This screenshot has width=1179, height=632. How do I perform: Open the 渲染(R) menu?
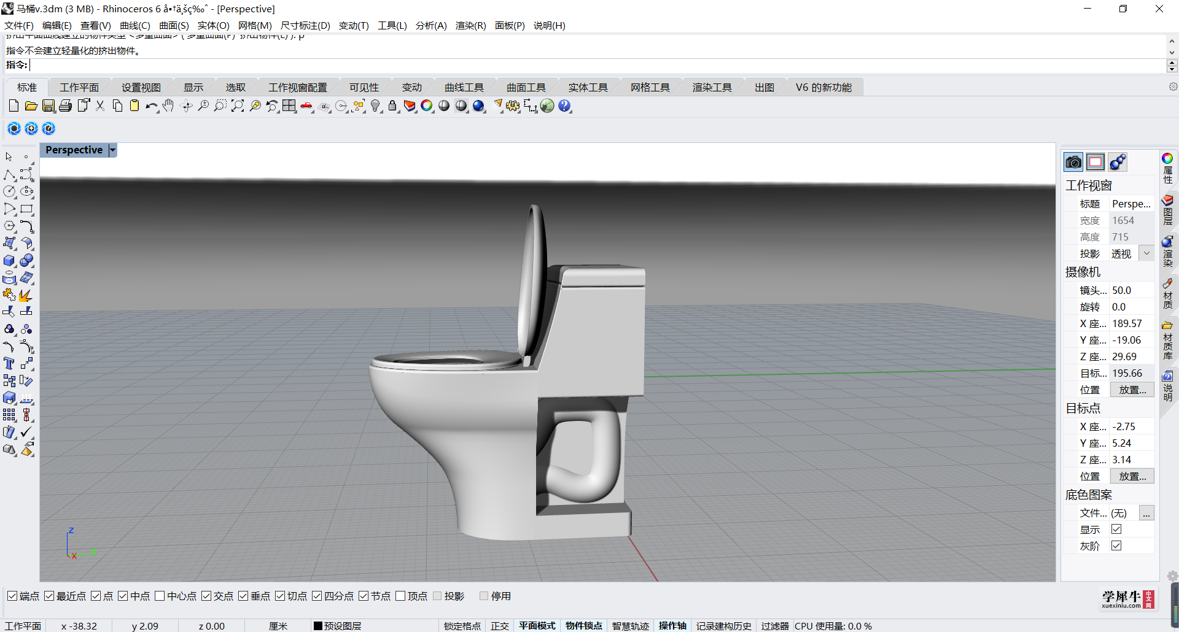click(470, 25)
